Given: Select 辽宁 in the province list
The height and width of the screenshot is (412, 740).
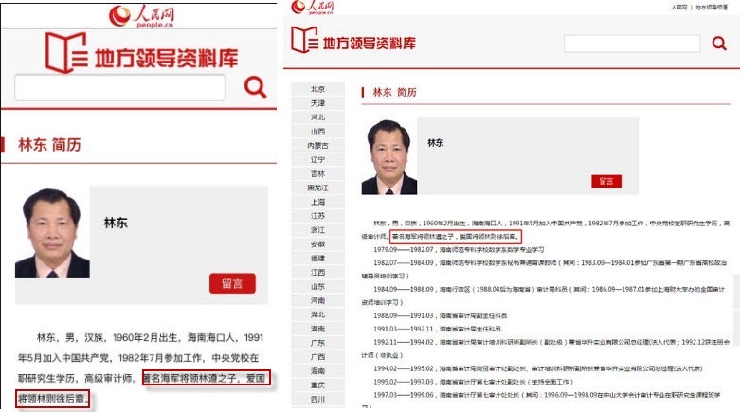Looking at the screenshot, I should [x=317, y=160].
